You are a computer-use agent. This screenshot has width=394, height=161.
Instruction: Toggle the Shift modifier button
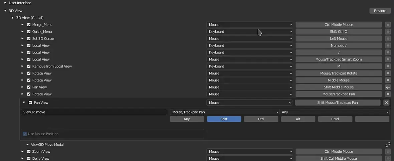[224, 119]
